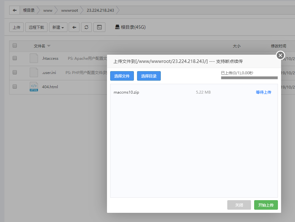Open the terminal from toolbar

[99, 28]
